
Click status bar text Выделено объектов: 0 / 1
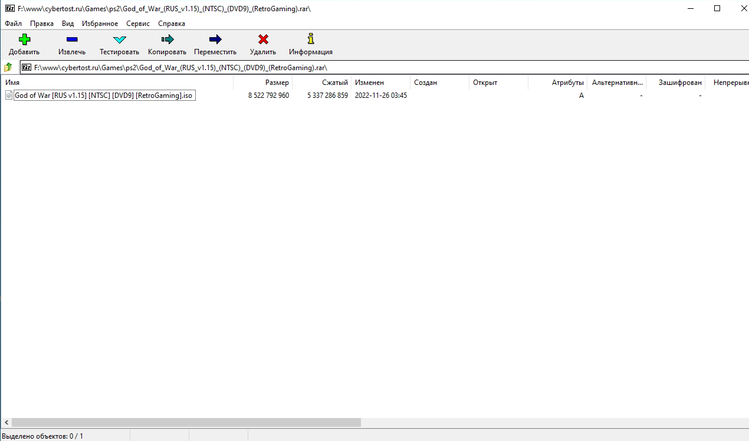point(42,436)
